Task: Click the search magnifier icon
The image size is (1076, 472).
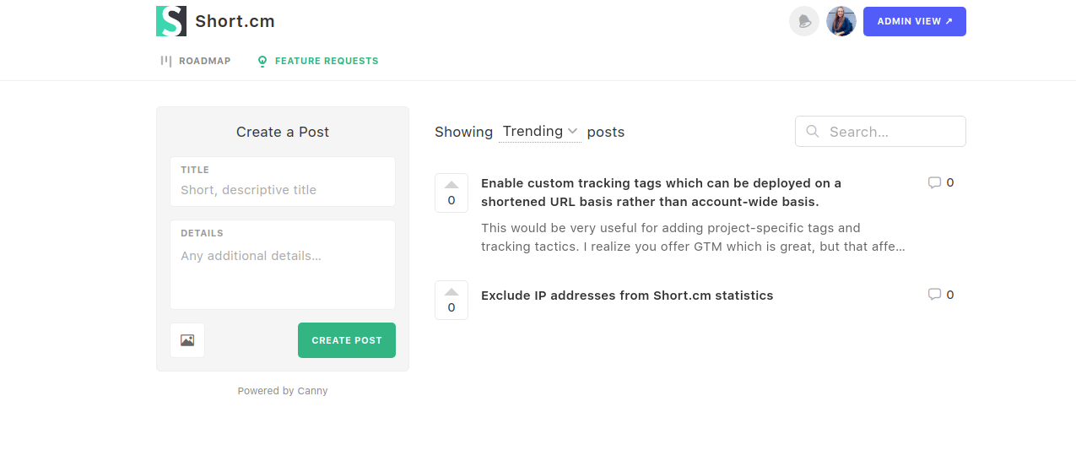Action: (813, 132)
